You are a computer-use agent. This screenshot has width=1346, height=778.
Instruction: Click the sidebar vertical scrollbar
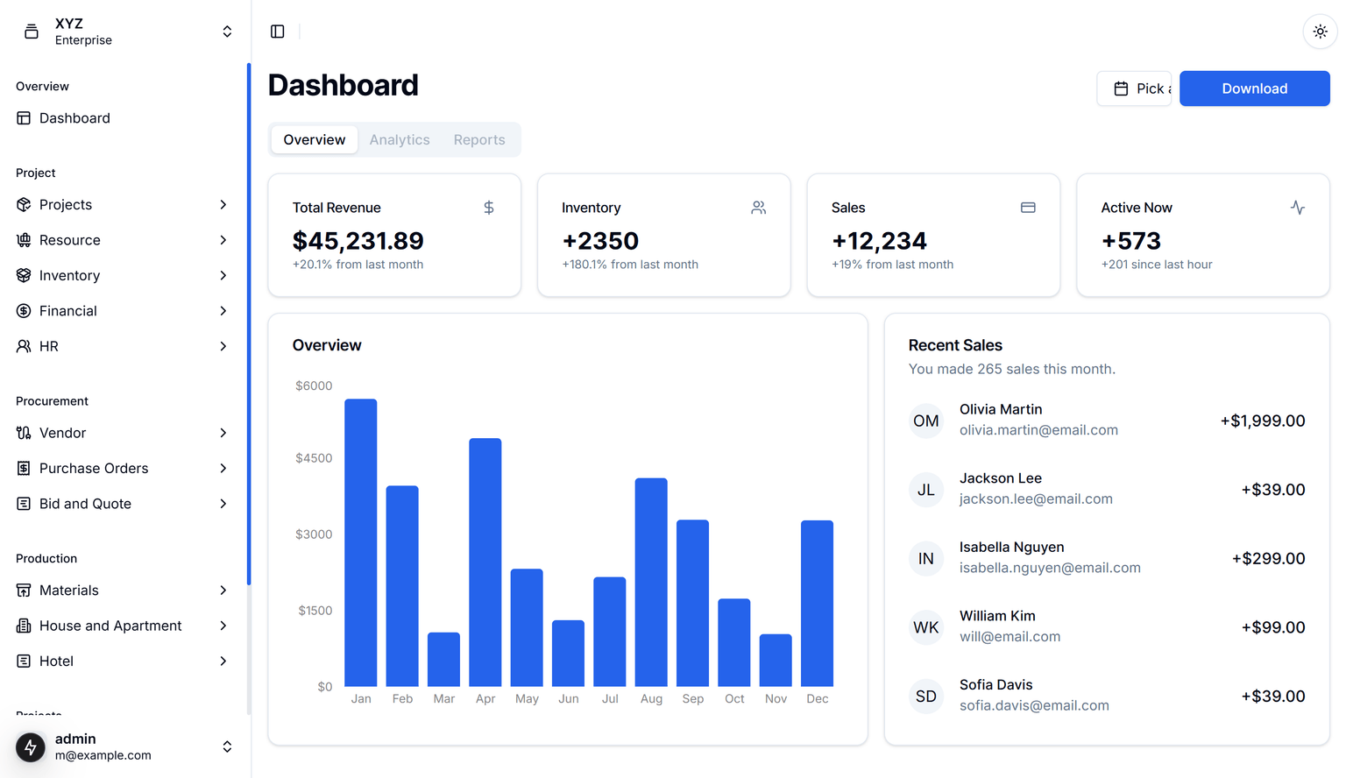pyautogui.click(x=249, y=324)
